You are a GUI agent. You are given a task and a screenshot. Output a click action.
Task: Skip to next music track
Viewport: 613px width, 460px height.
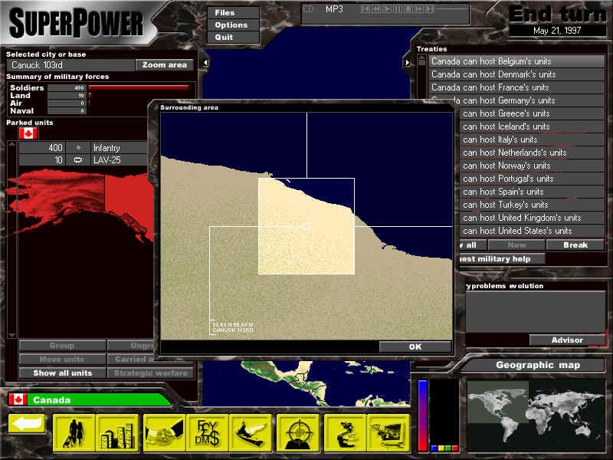(430, 9)
